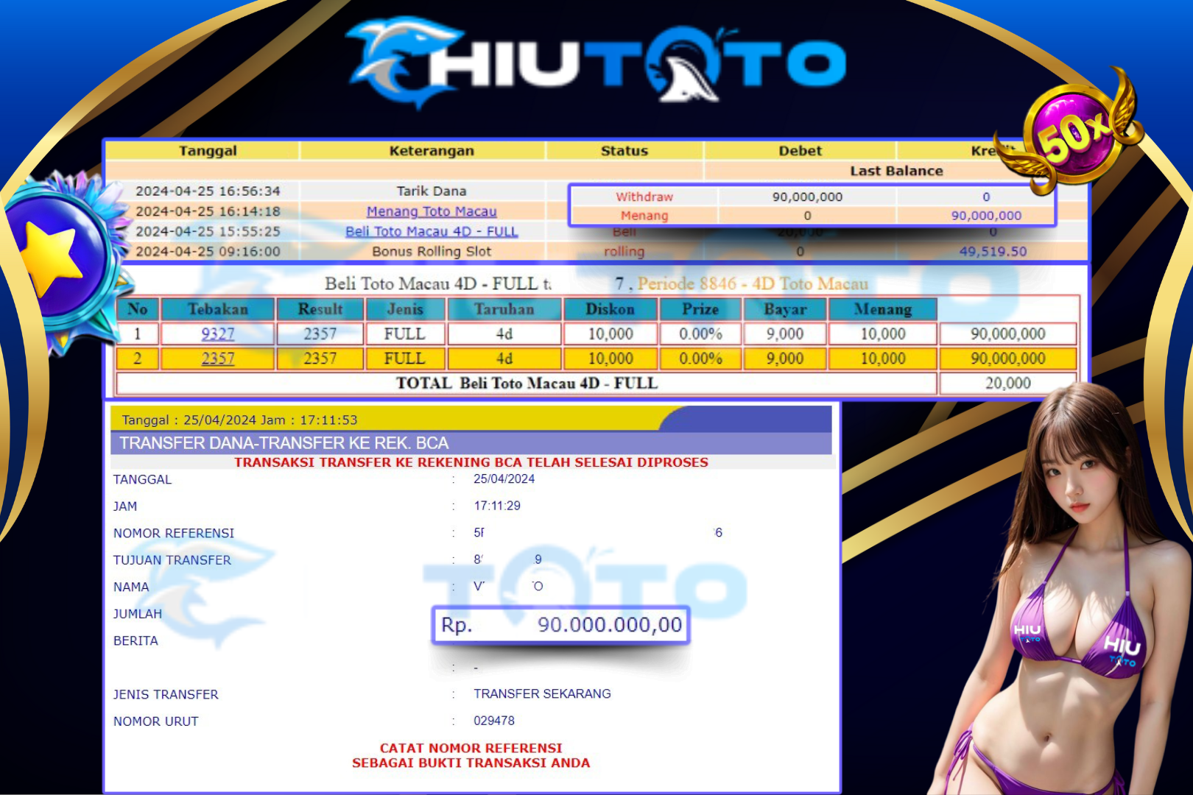Click the Tarik Dana entry
1193x795 pixels.
pyautogui.click(x=432, y=191)
